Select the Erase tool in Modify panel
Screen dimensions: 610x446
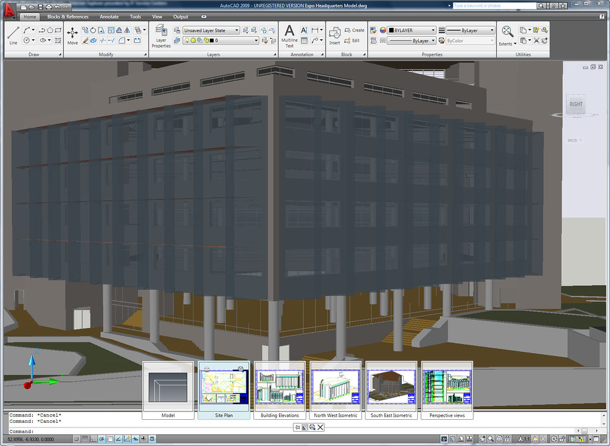pyautogui.click(x=85, y=40)
